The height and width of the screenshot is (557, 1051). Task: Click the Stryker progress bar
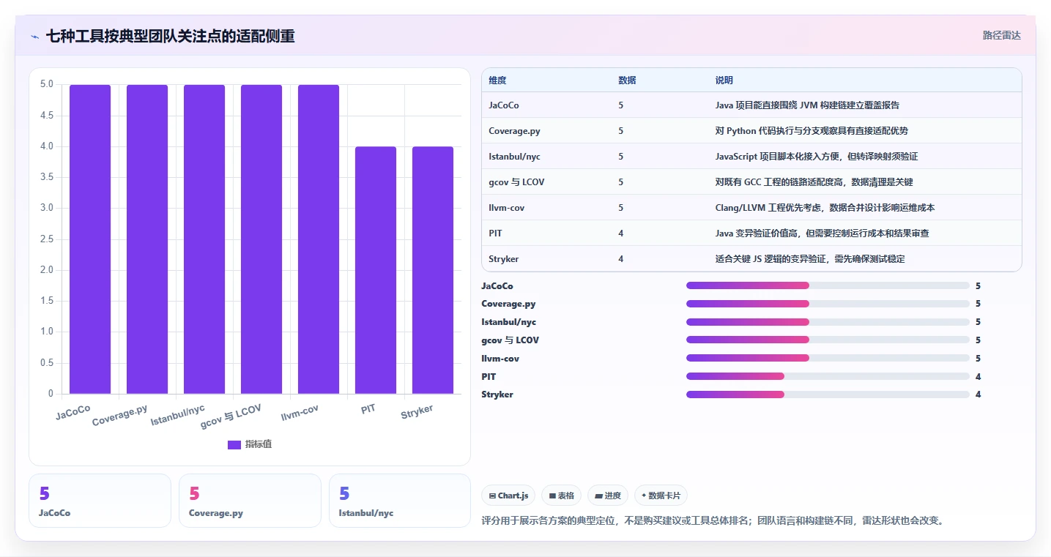point(828,395)
